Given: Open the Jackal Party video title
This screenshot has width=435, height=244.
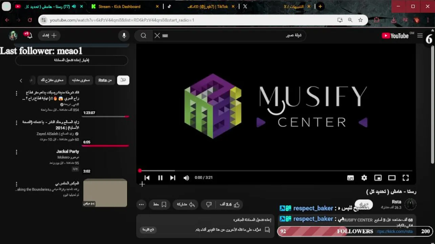Looking at the screenshot, I should (x=67, y=152).
